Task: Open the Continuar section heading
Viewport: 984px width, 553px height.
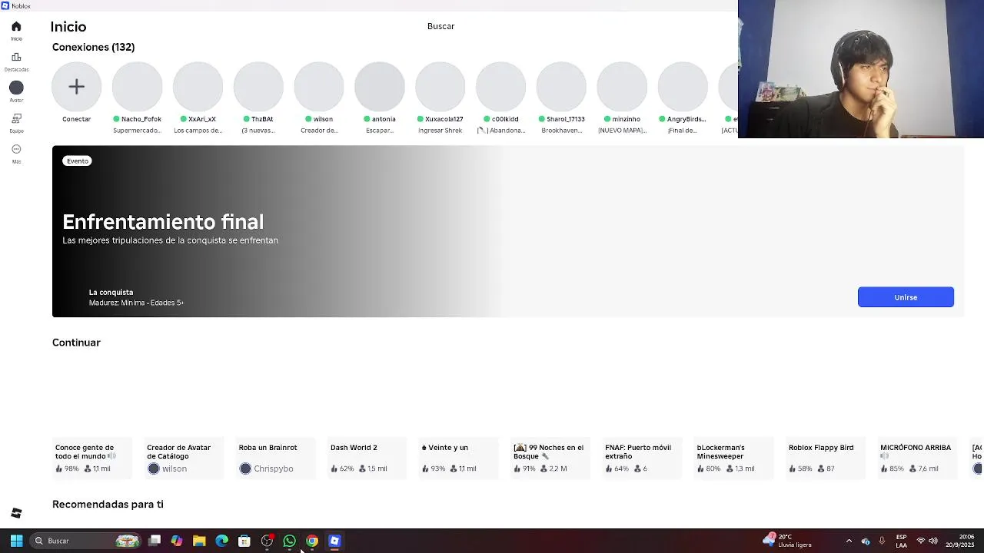Action: tap(76, 343)
